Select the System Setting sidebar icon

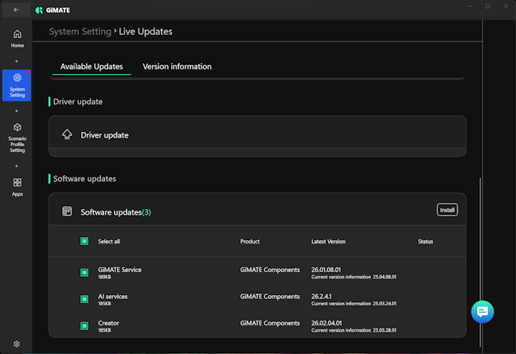pyautogui.click(x=17, y=84)
